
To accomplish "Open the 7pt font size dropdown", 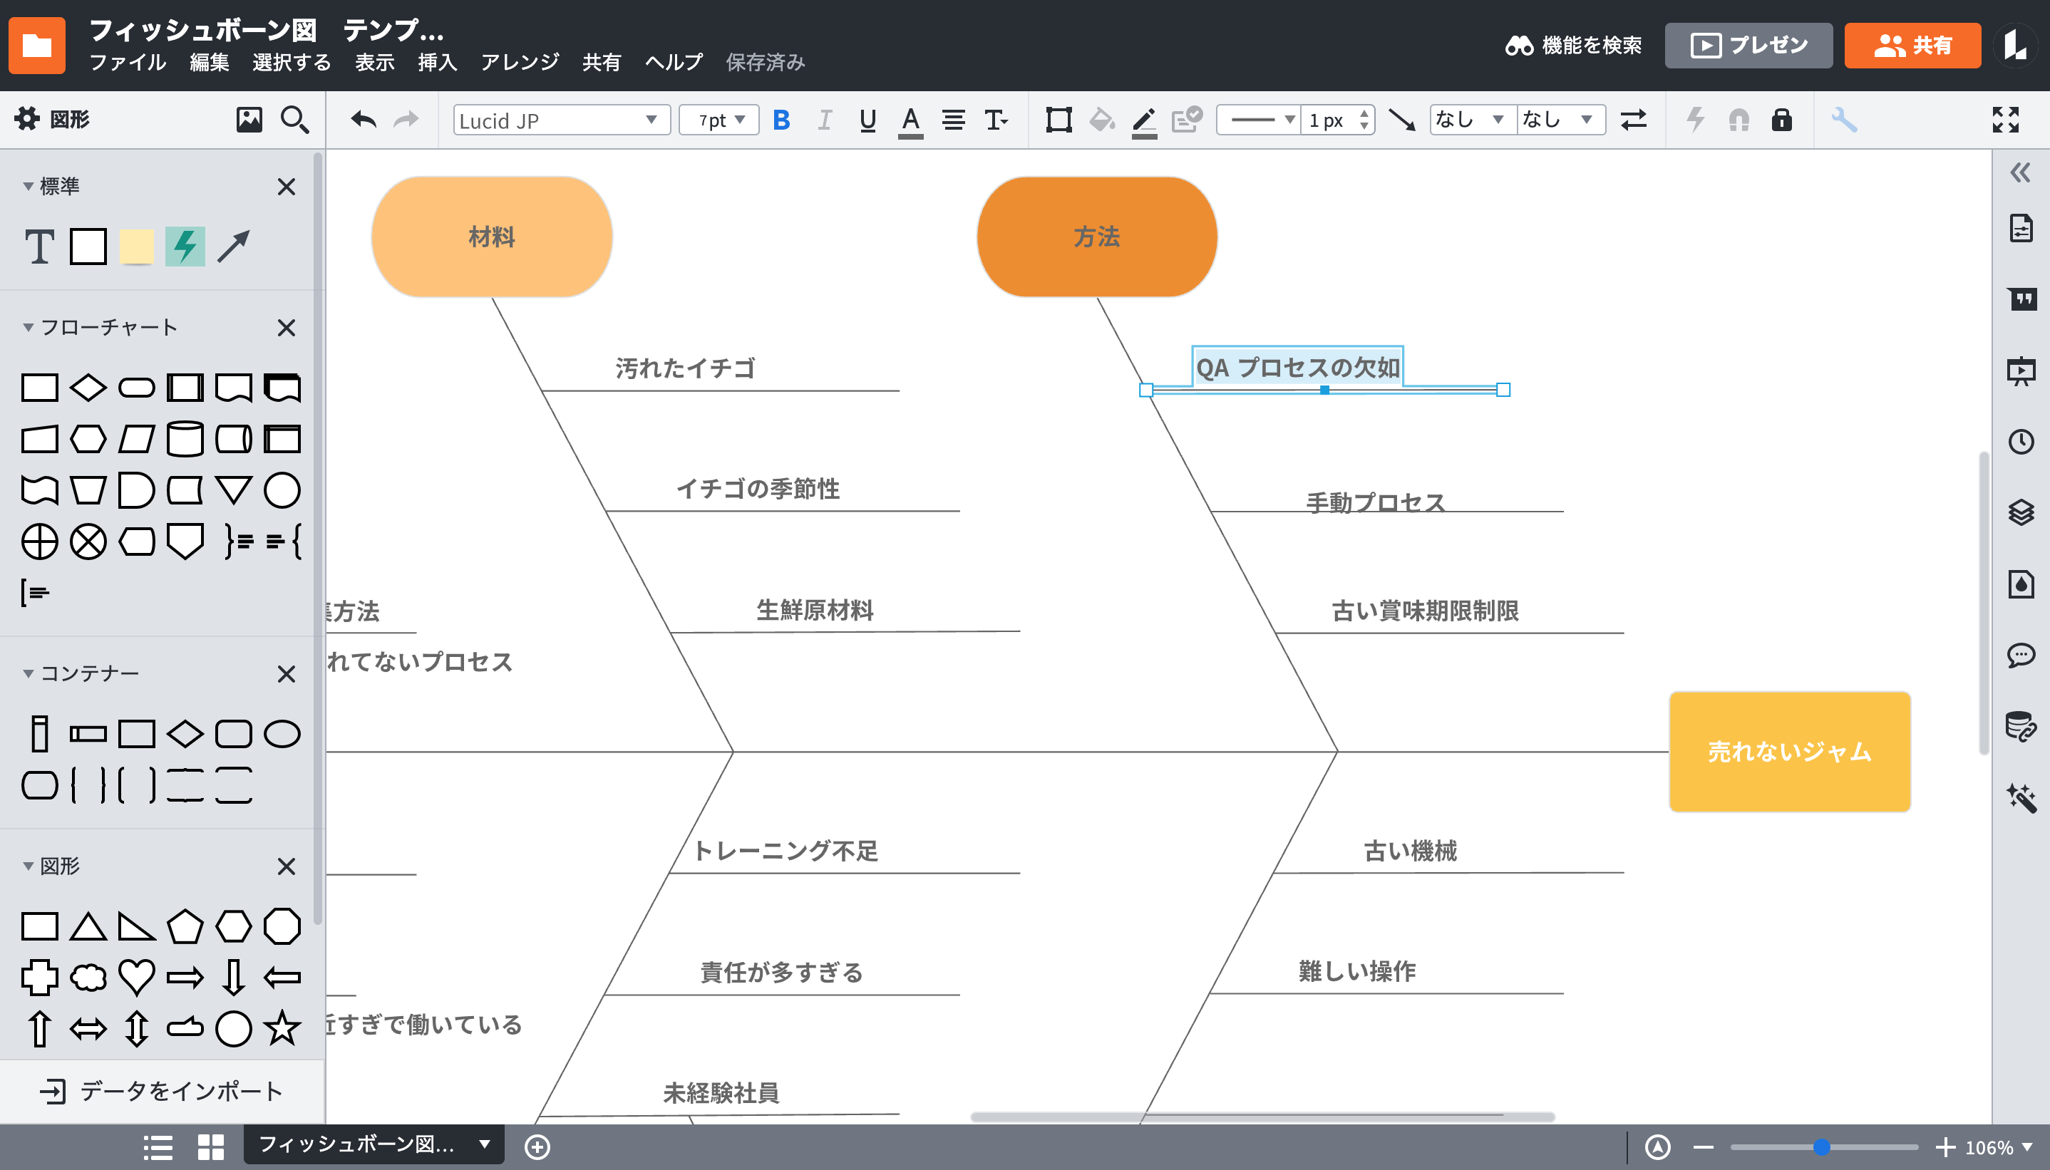I will pos(719,120).
